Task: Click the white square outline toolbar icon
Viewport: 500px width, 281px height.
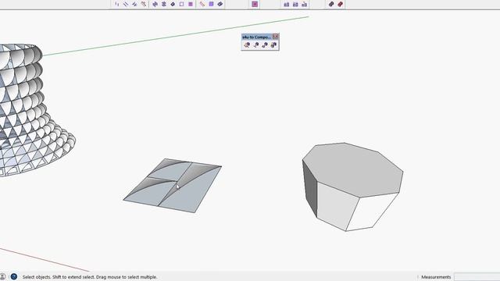Action: [181, 4]
